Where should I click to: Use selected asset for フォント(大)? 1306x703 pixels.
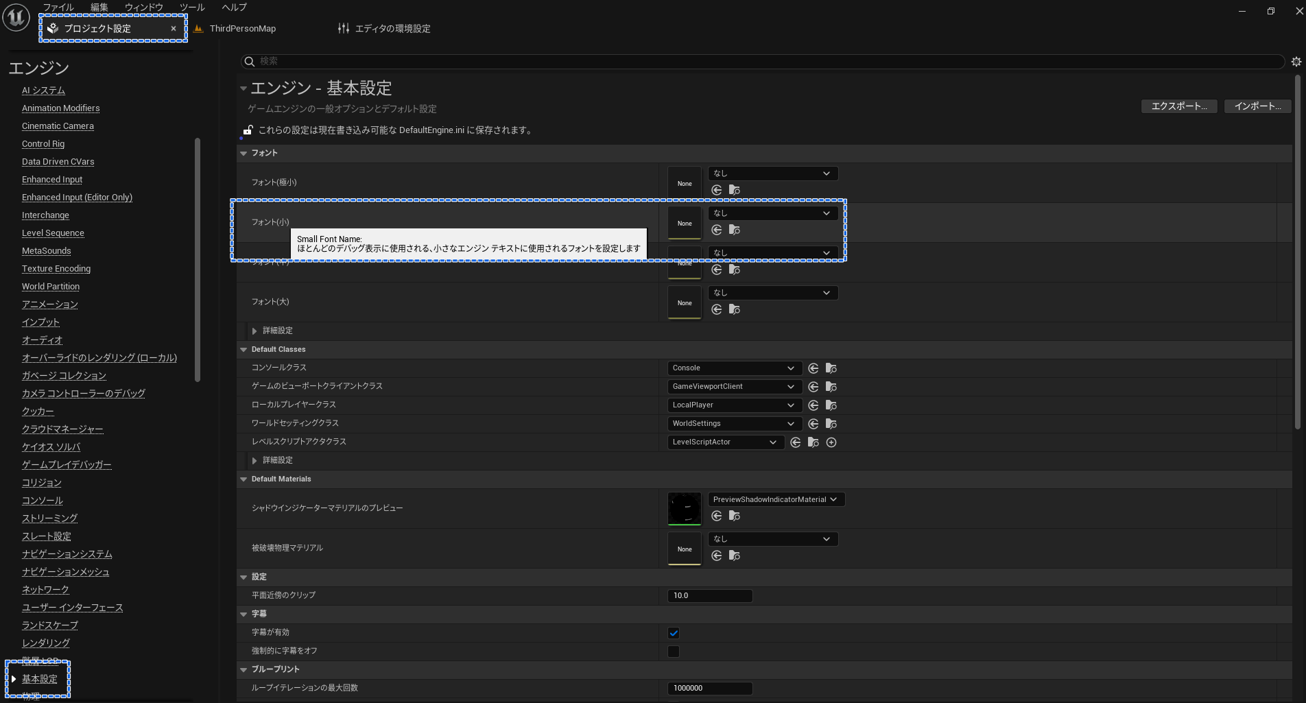[x=716, y=309]
